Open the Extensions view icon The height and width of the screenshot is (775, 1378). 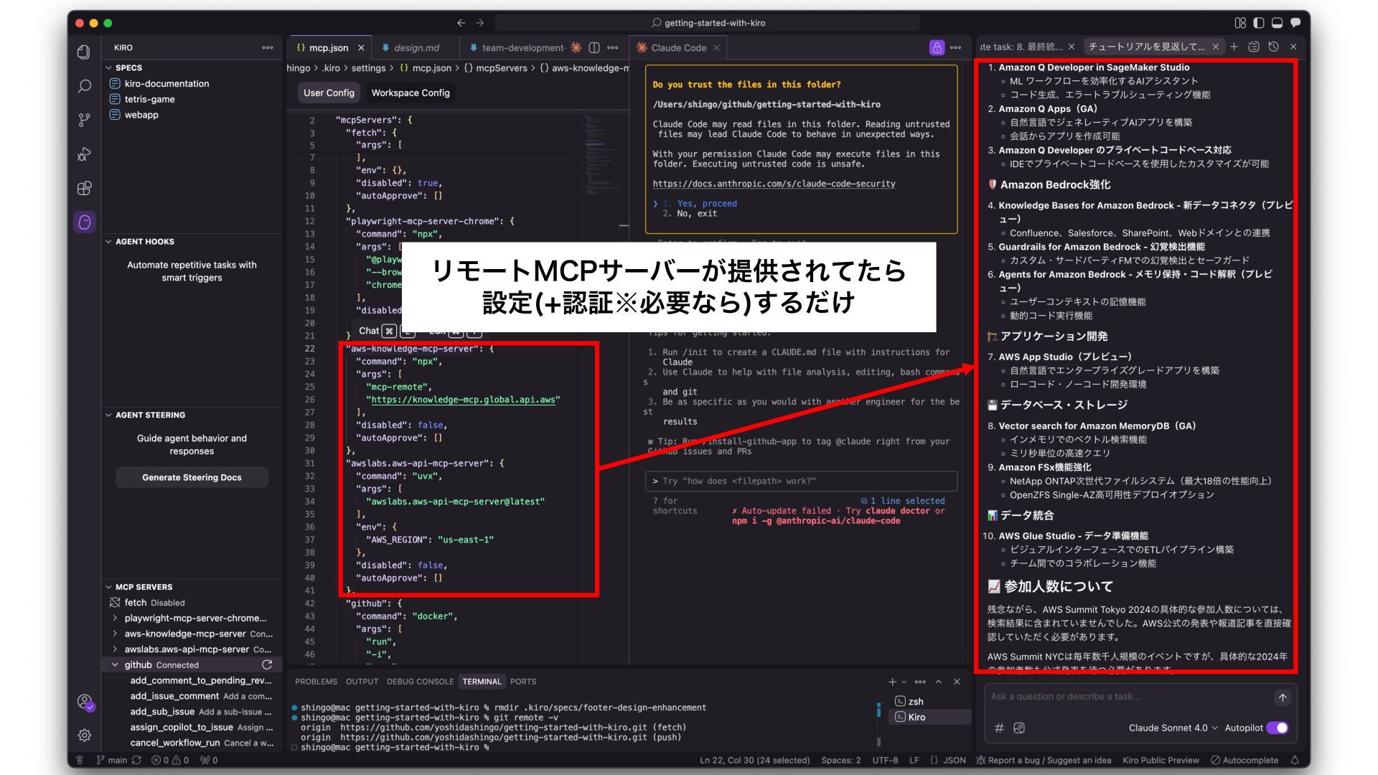(84, 188)
